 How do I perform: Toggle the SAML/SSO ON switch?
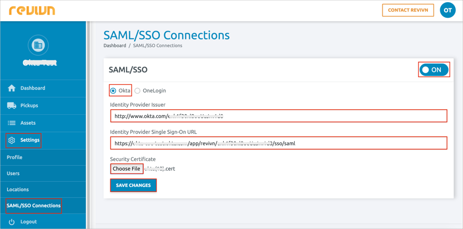[x=434, y=70]
